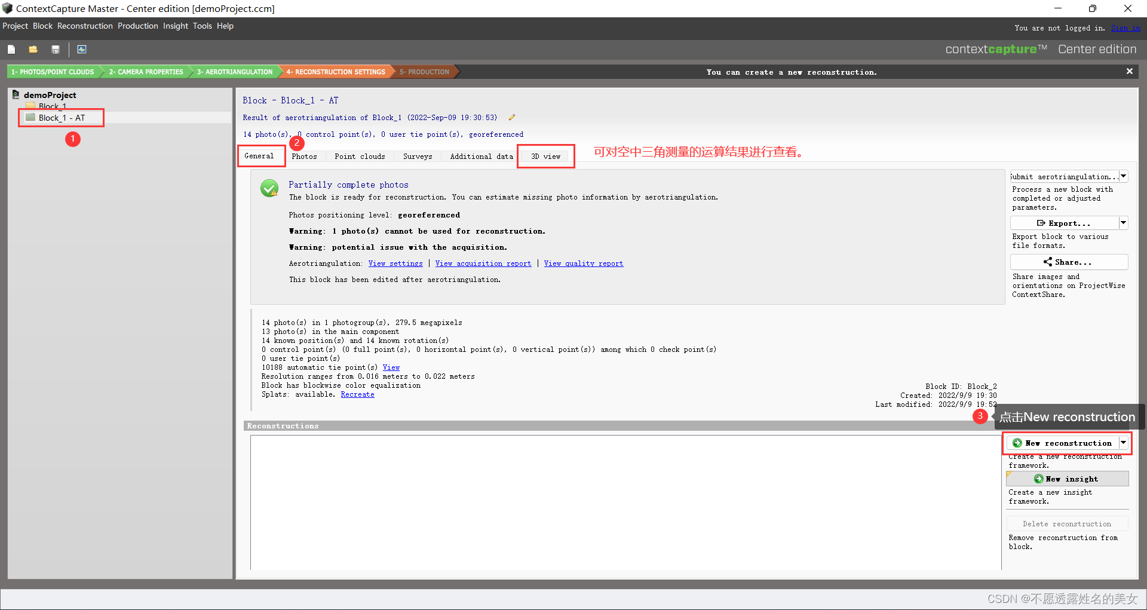Expand the New reconstruction dropdown arrow

pos(1124,443)
